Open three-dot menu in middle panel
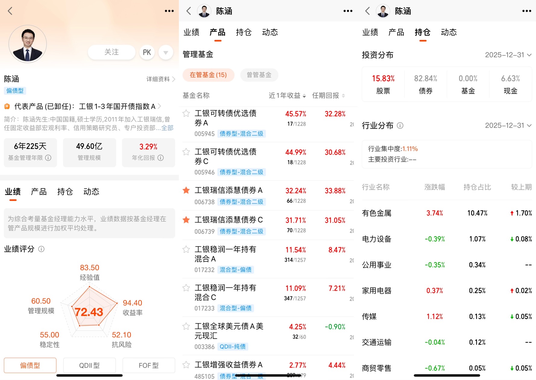This screenshot has width=536, height=380. point(348,11)
